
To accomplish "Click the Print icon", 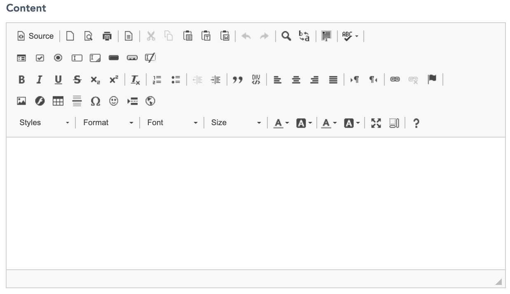I will click(107, 36).
